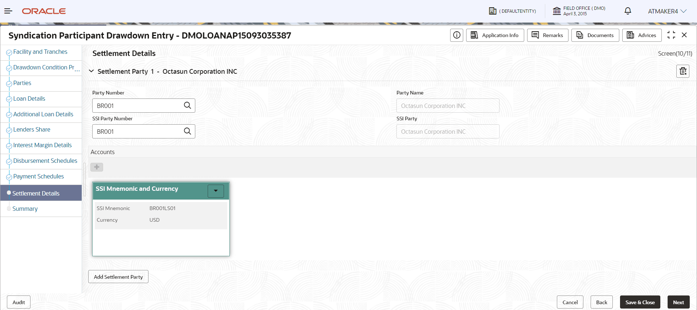Open the Remarks panel
Screen dimensions: 697x310
548,35
